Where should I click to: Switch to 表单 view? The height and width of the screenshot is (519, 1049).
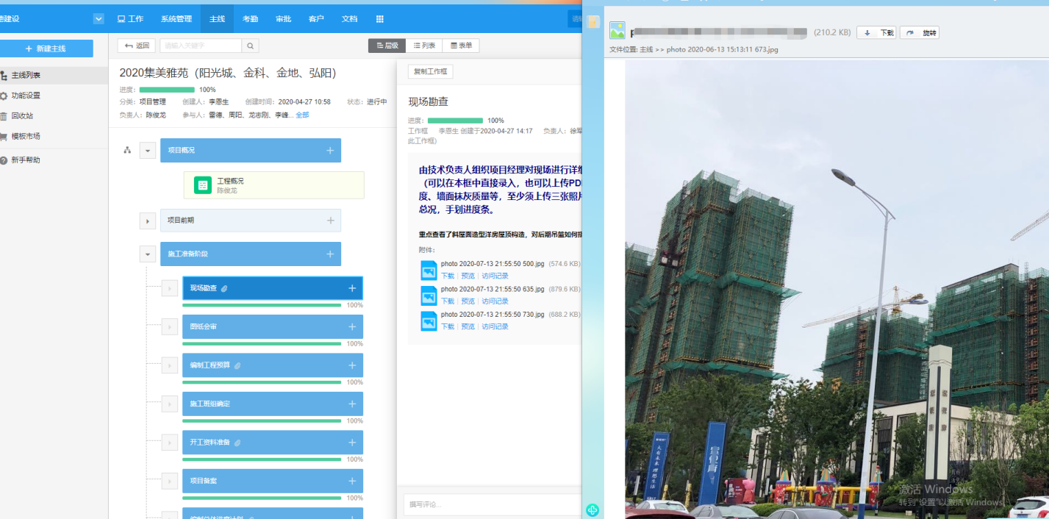click(462, 46)
